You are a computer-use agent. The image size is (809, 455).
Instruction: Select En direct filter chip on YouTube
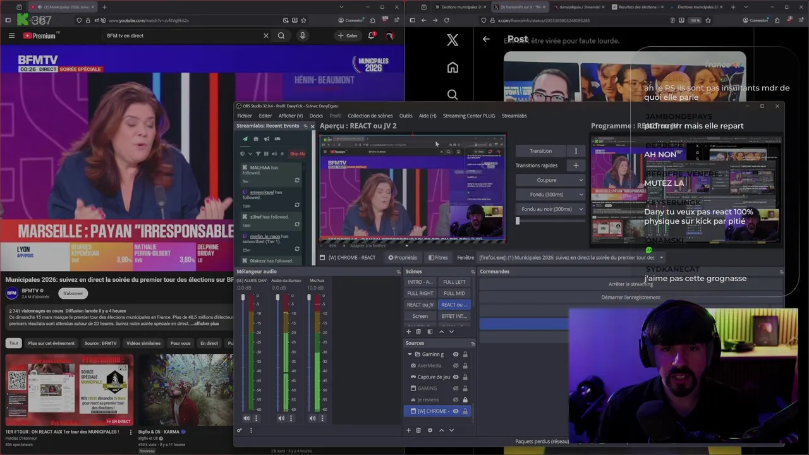pyautogui.click(x=209, y=343)
